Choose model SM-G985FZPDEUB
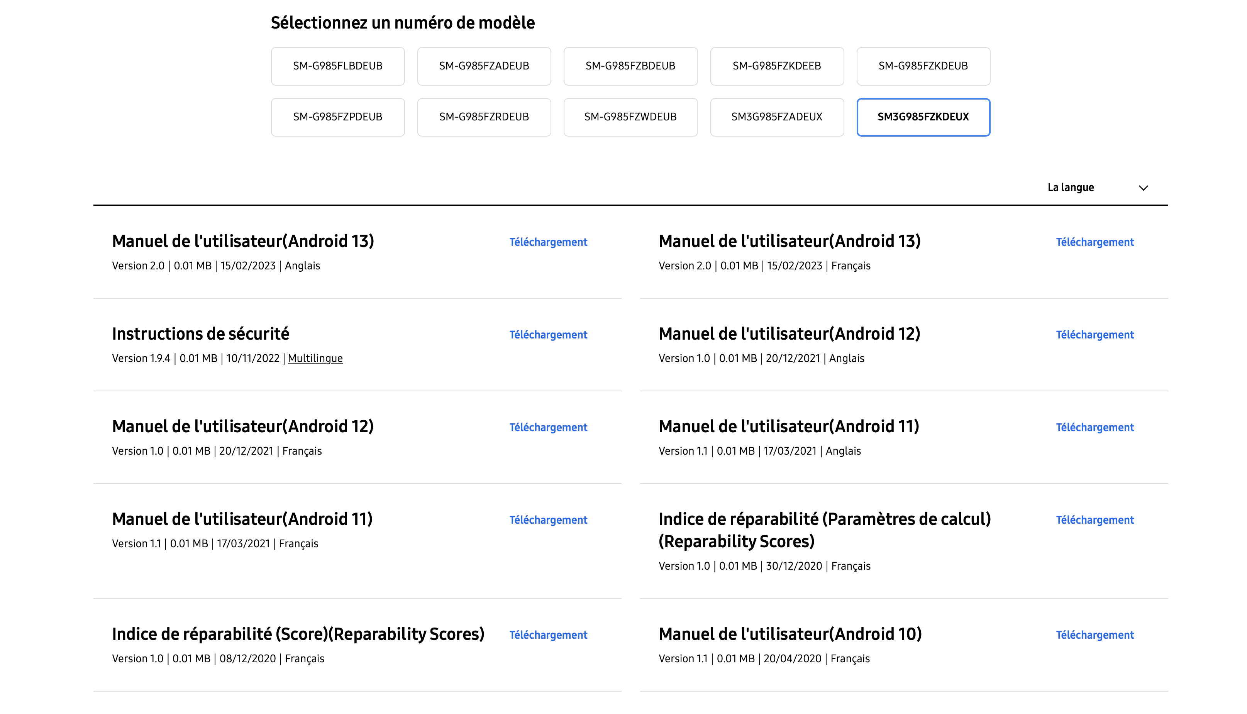 (337, 117)
